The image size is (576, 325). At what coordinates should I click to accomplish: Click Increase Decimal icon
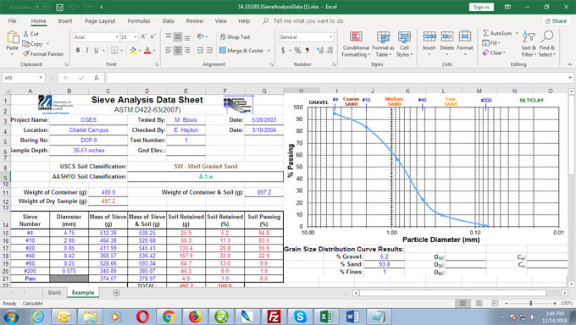[320, 50]
